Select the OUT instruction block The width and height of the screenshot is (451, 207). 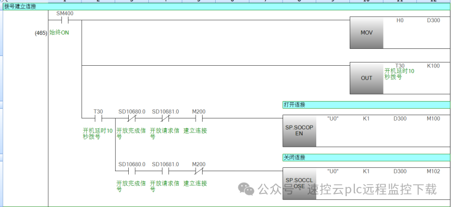click(366, 78)
